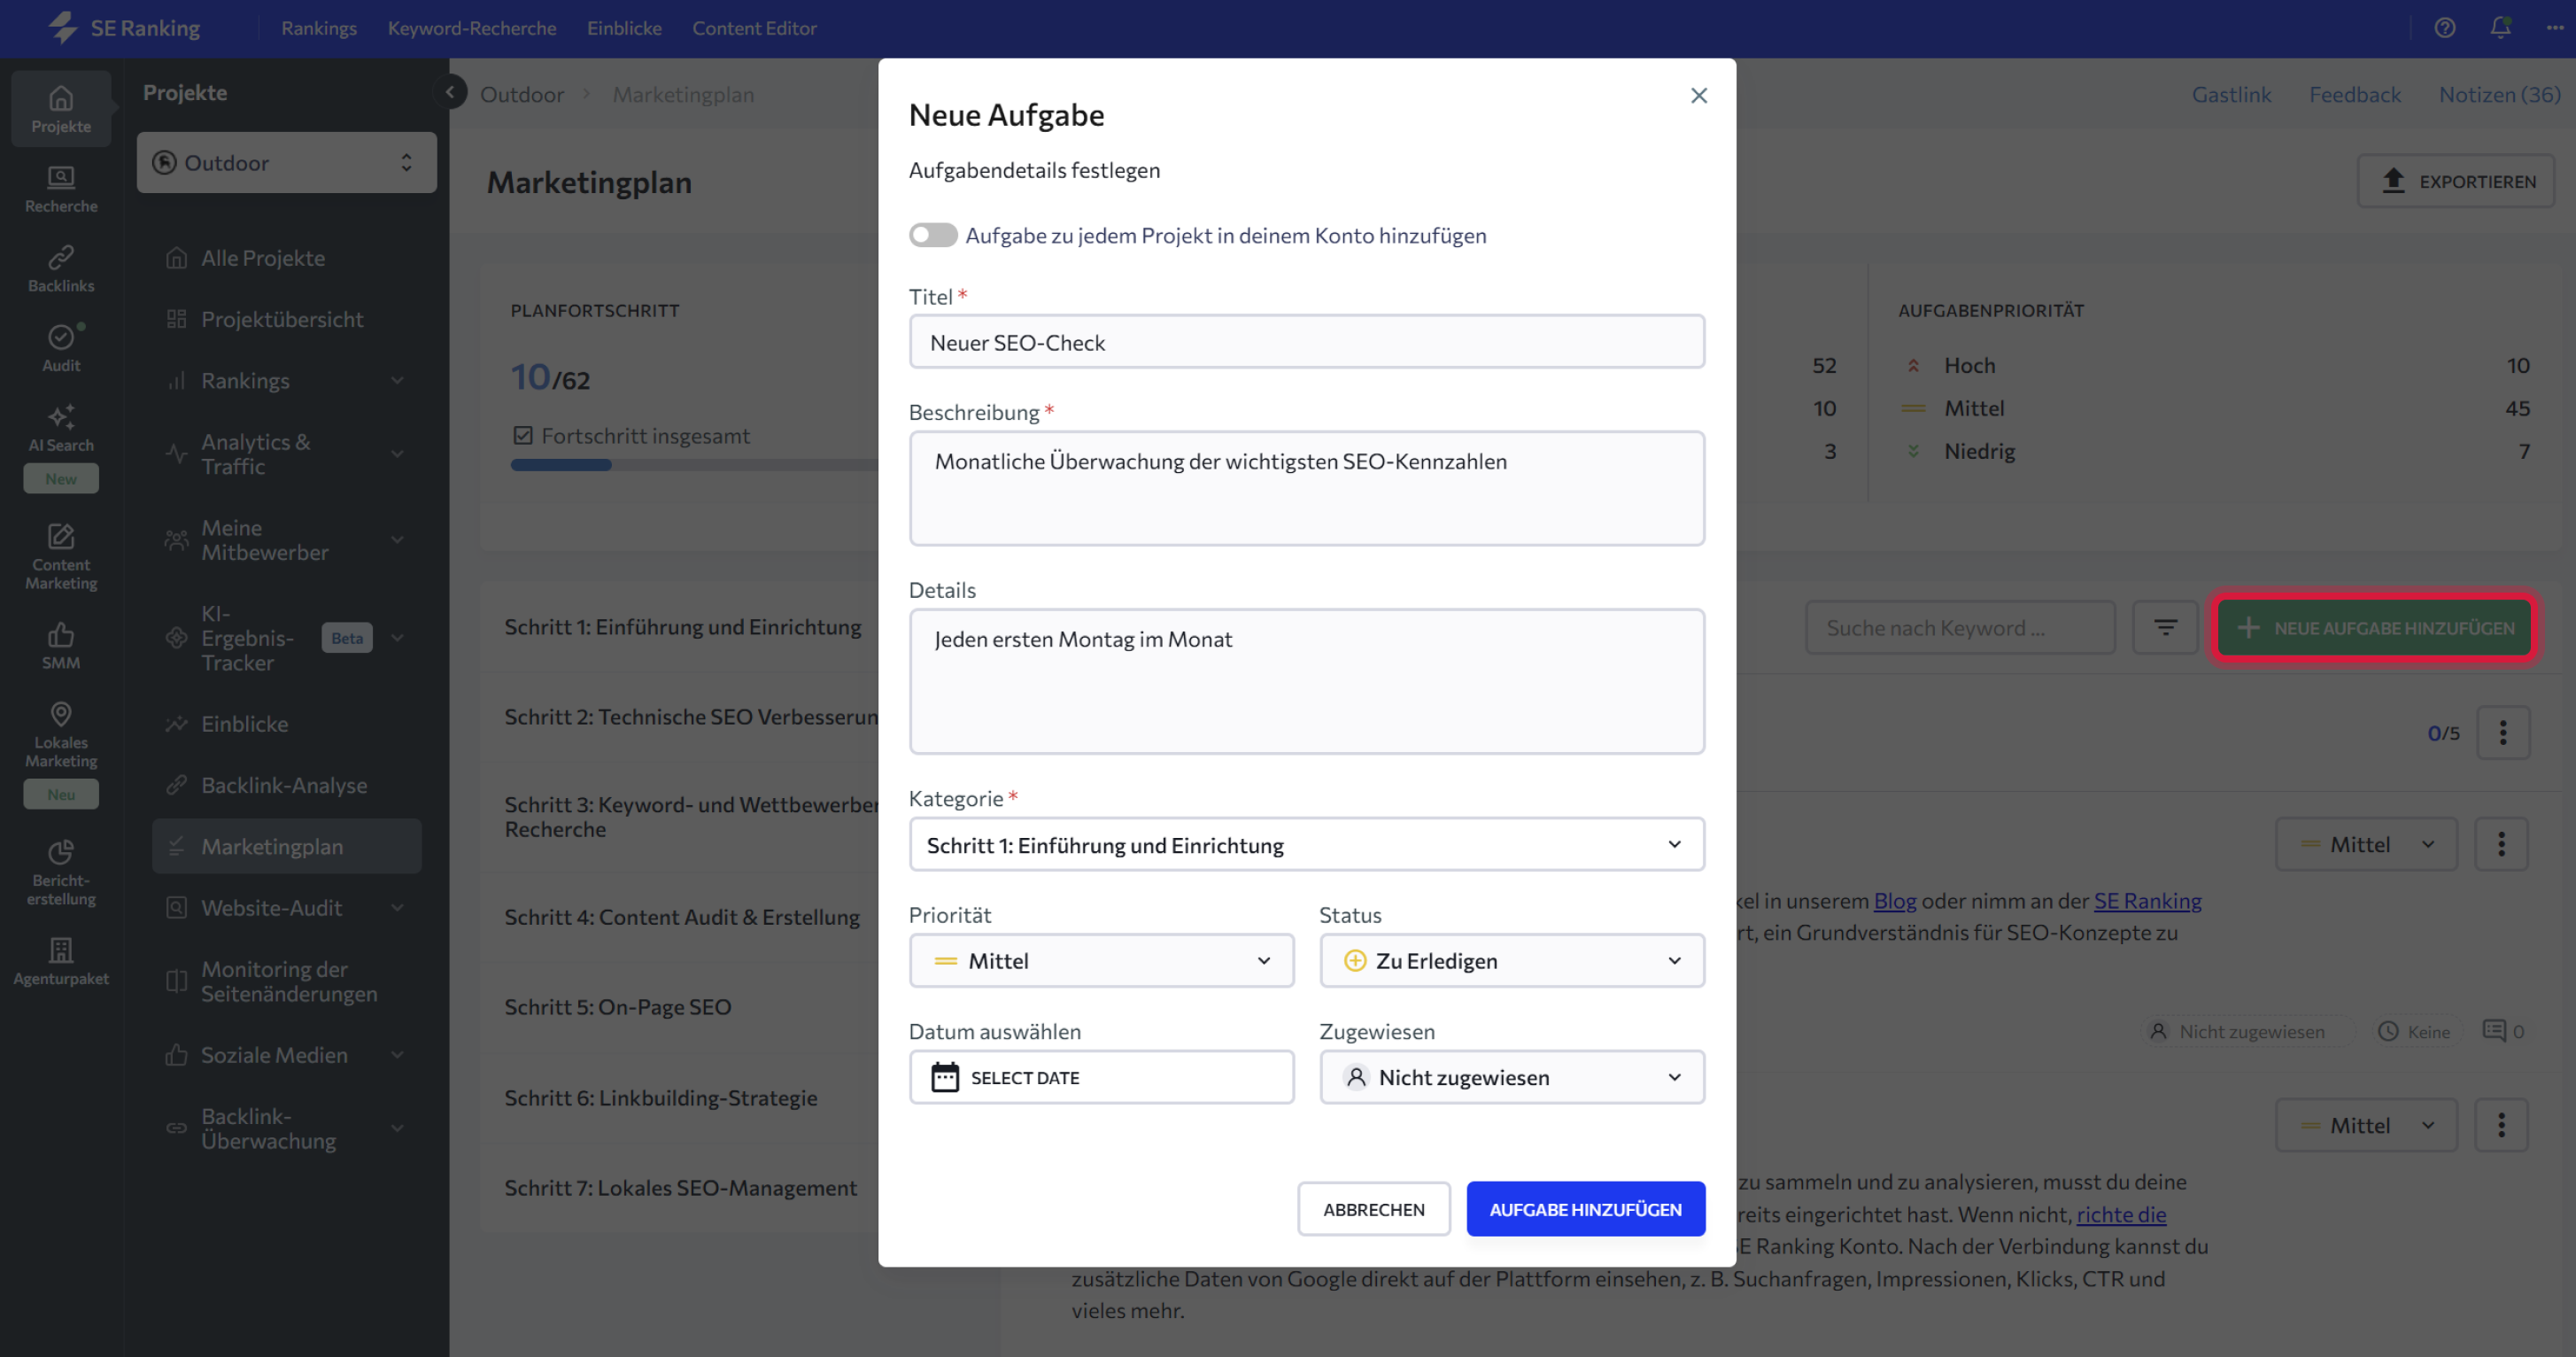Open the Priorität Mittel dropdown

(x=1101, y=961)
